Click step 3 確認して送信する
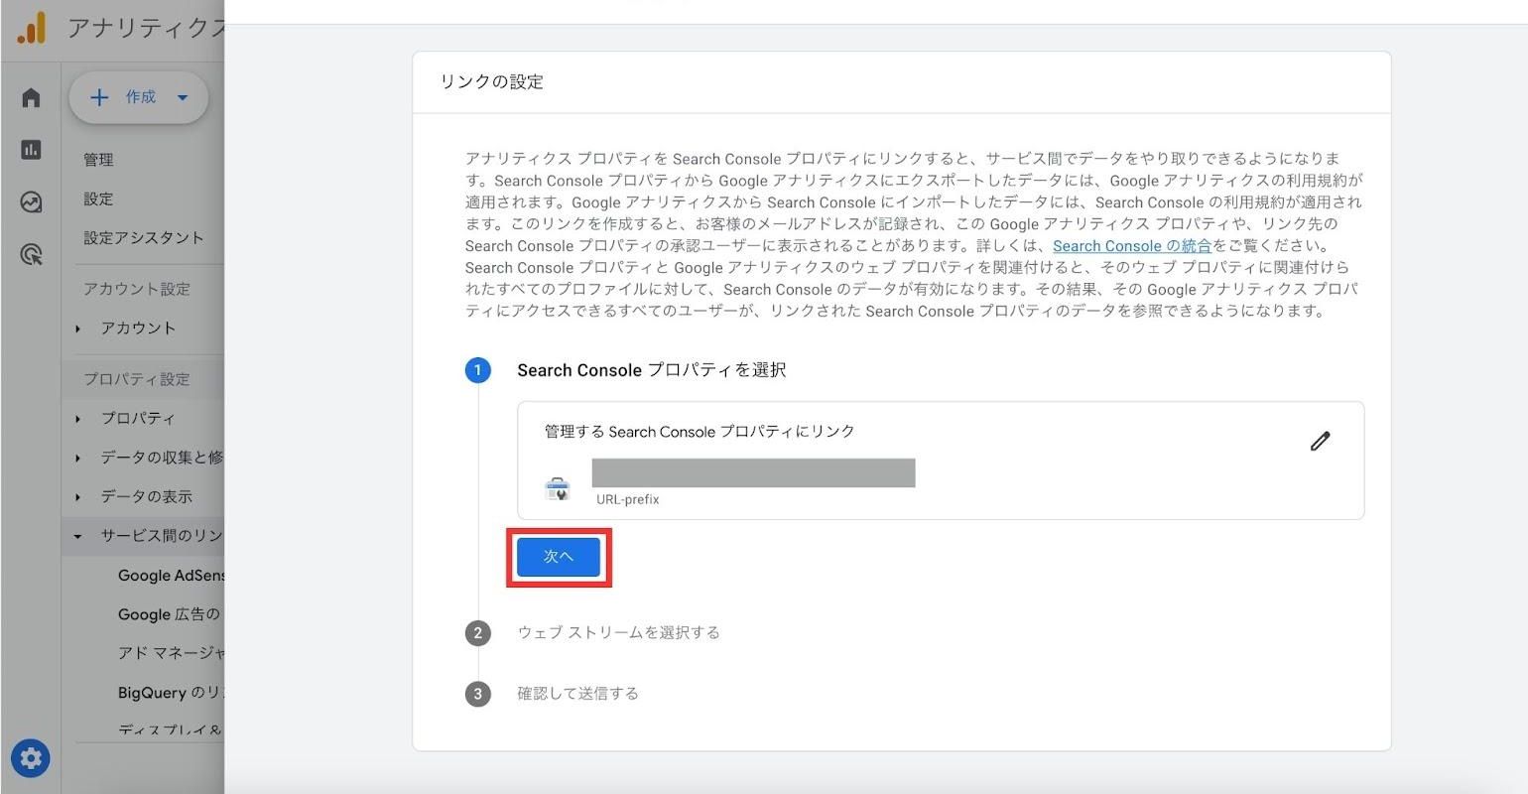 [577, 693]
